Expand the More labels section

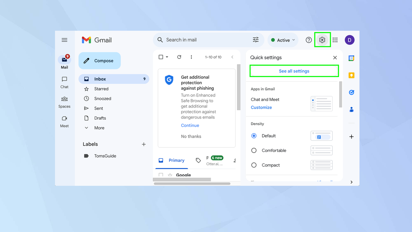99,128
